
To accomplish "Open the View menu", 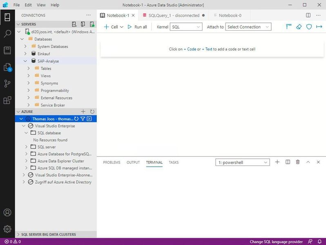I will click(41, 5).
